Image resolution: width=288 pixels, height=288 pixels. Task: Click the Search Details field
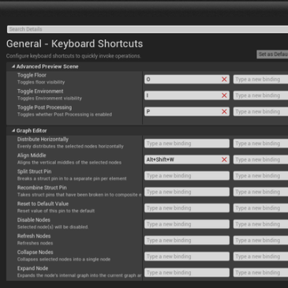148,29
